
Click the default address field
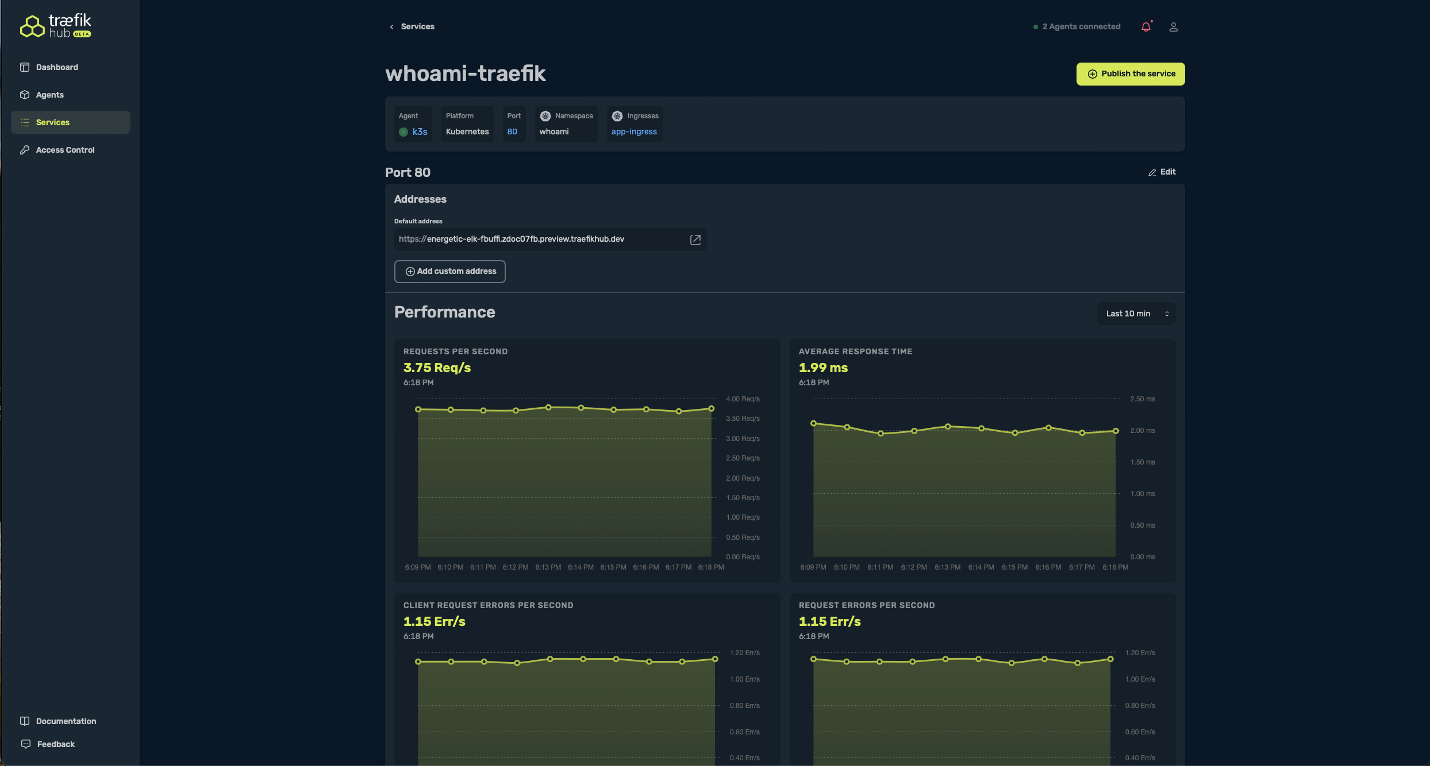pos(550,239)
